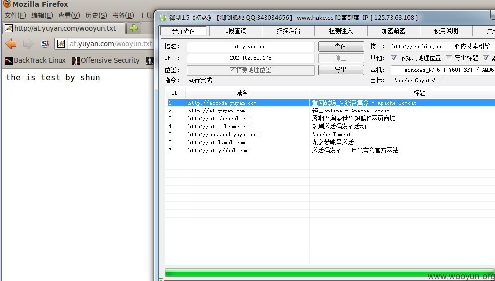This screenshot has height=281, width=495.
Task: Click the 位置 location field
Action: point(250,70)
